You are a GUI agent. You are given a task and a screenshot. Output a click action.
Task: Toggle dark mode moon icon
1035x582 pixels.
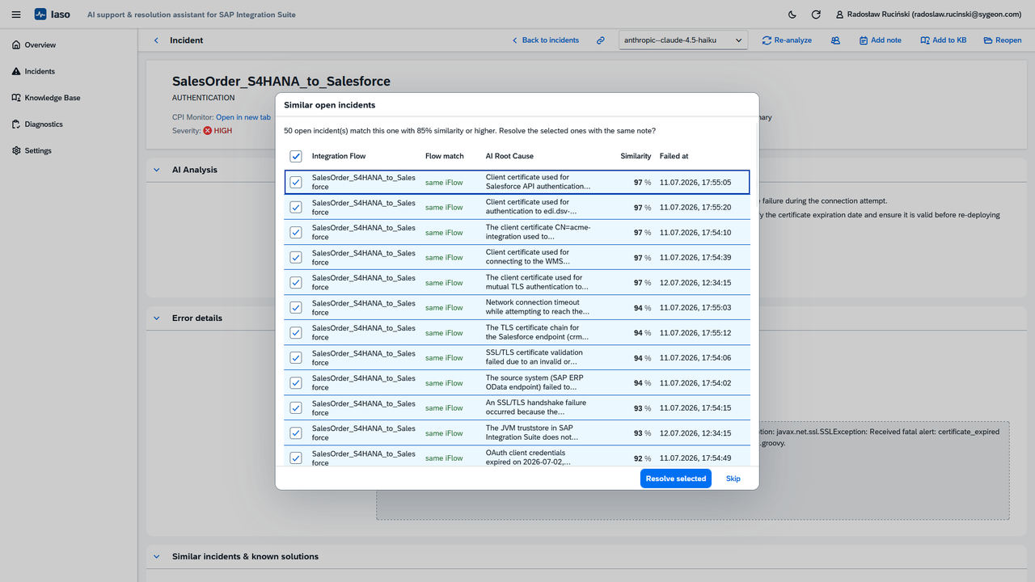[x=792, y=15]
